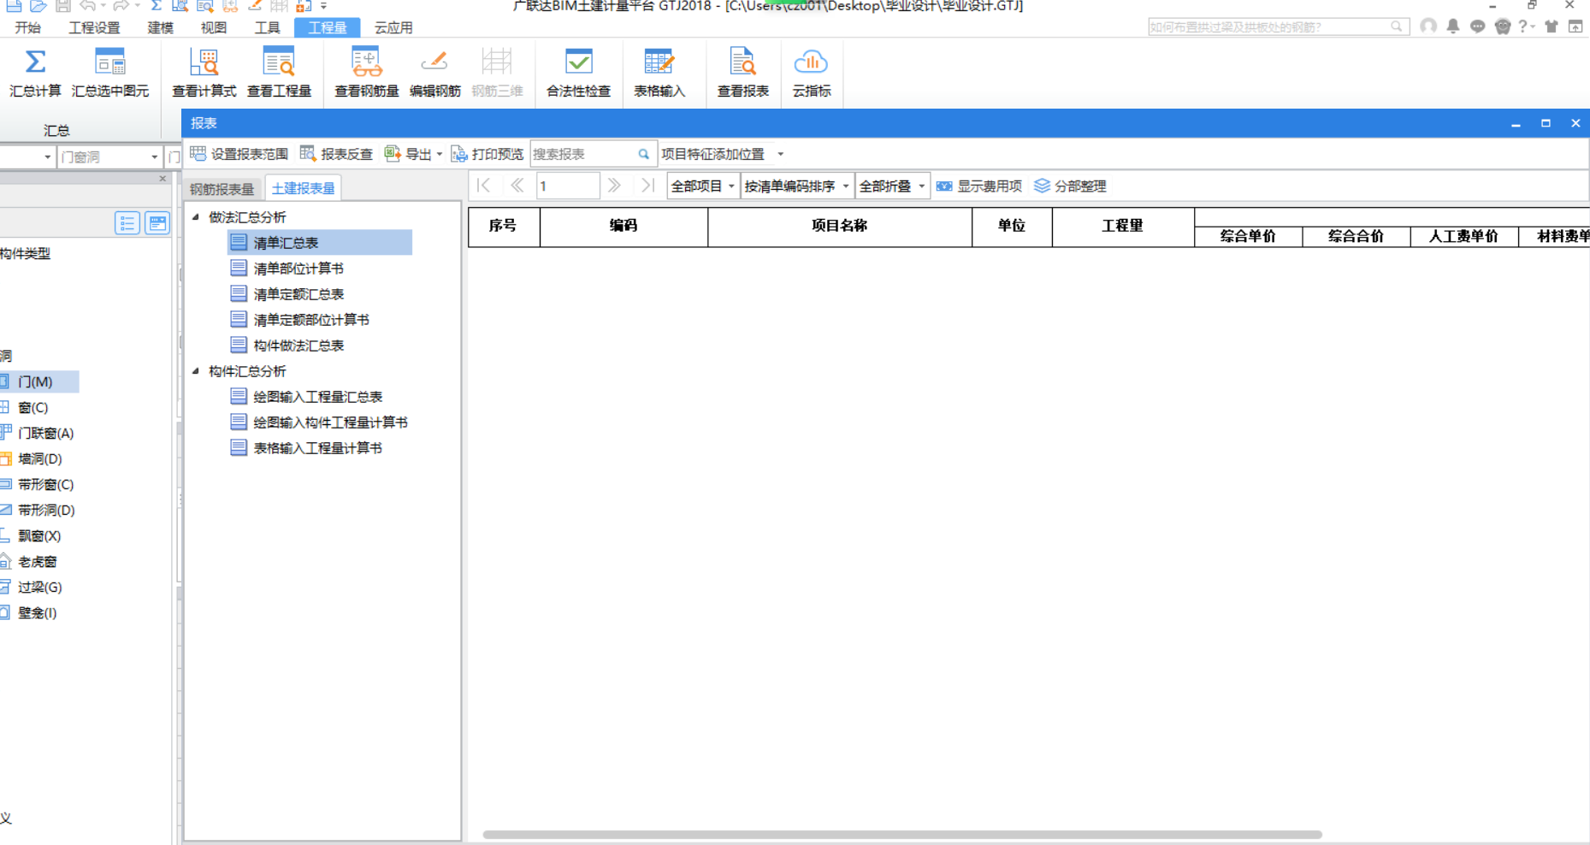Select 编辑钢筋 tool
The image size is (1590, 845).
(434, 73)
